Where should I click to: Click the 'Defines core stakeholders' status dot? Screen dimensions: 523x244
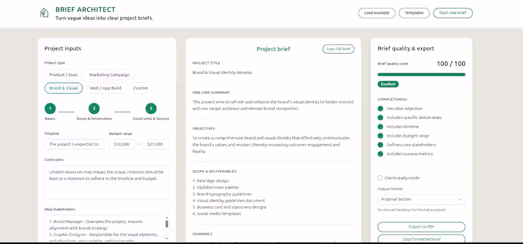coord(380,145)
